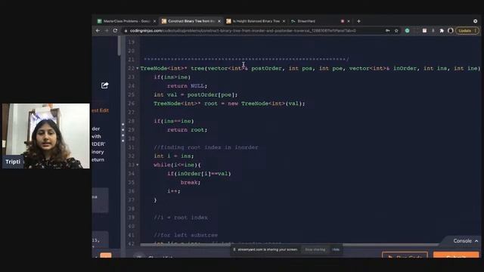Click the Tripti webcam thumbnail
This screenshot has width=484, height=272.
46,136
